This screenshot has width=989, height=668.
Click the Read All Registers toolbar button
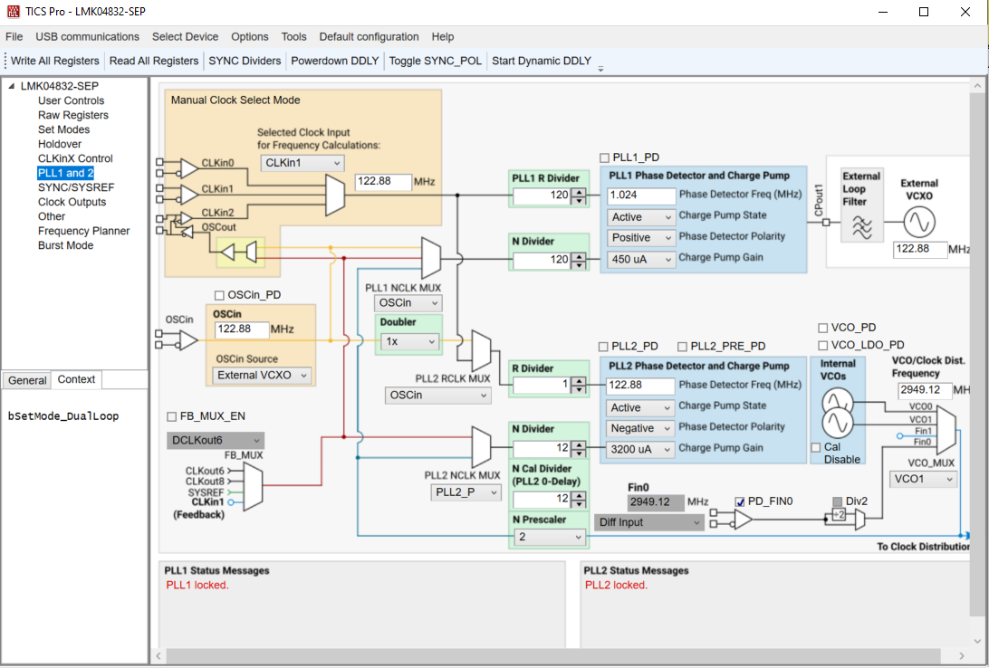coord(153,61)
